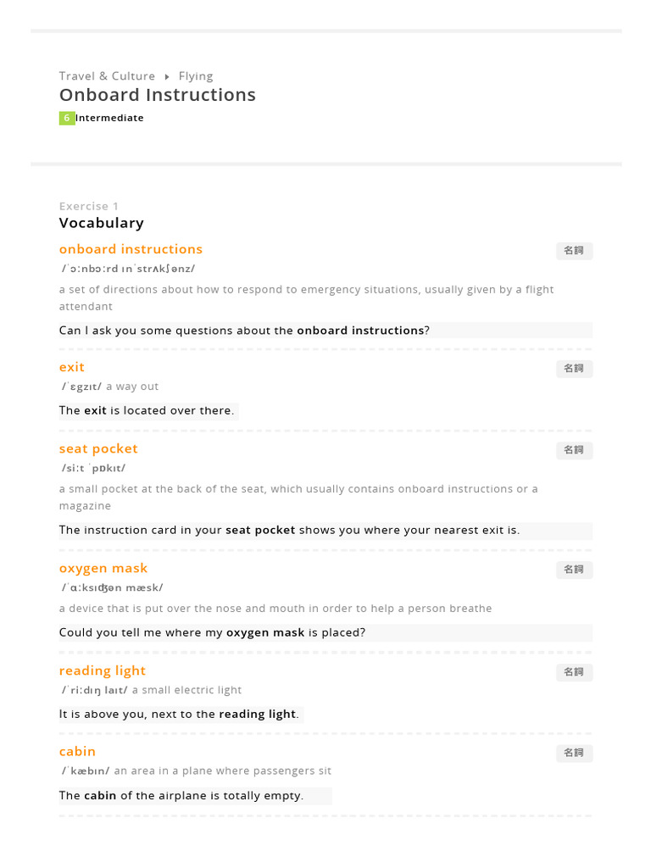Click the breadcrumb arrow before Flying

click(x=167, y=77)
